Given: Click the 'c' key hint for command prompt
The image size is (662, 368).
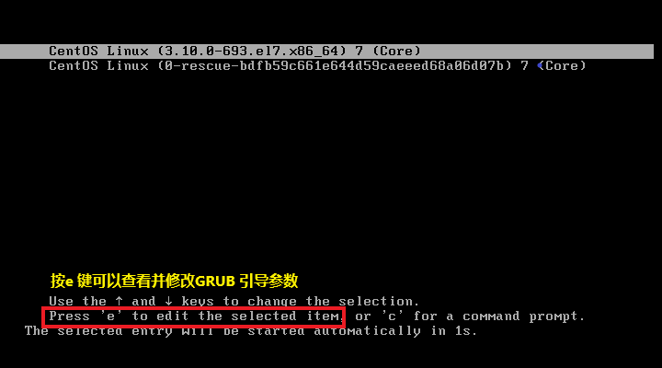Looking at the screenshot, I should click(x=393, y=316).
